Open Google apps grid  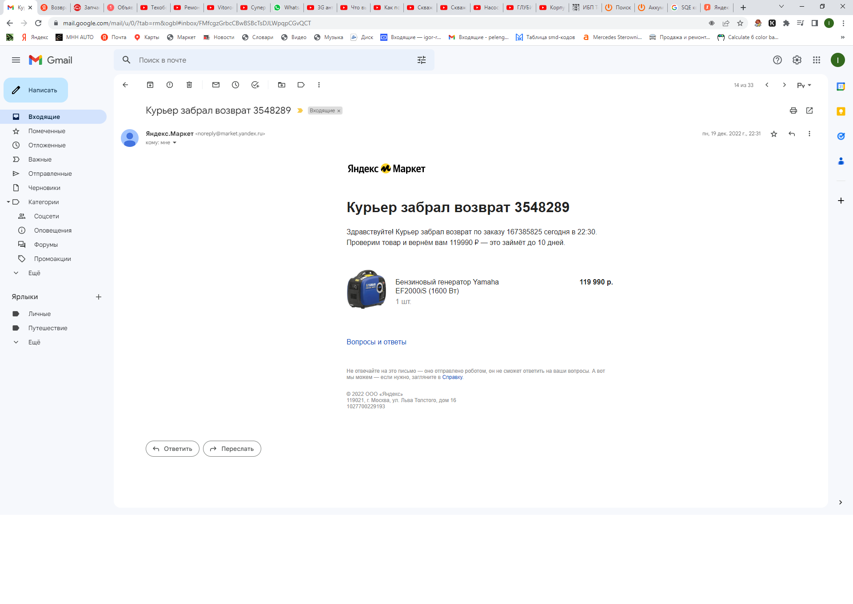[x=817, y=60]
